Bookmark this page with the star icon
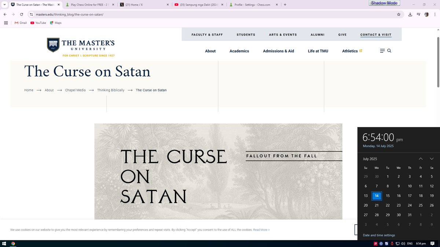The width and height of the screenshot is (440, 247). tap(399, 14)
